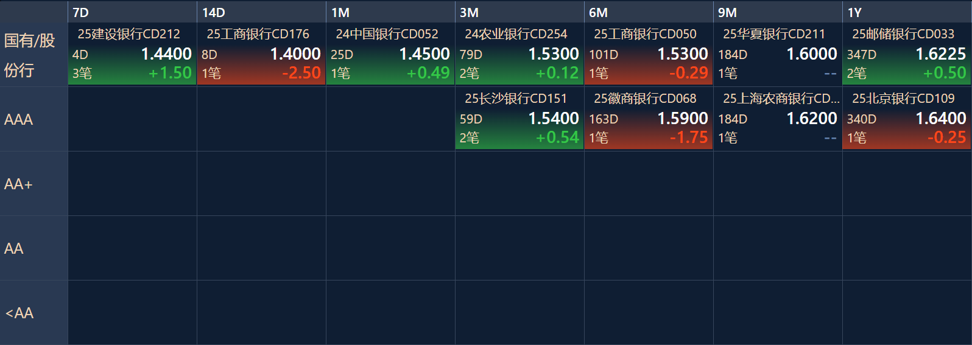Select the 1M tenor column header
Image resolution: width=972 pixels, height=345 pixels.
[x=390, y=12]
